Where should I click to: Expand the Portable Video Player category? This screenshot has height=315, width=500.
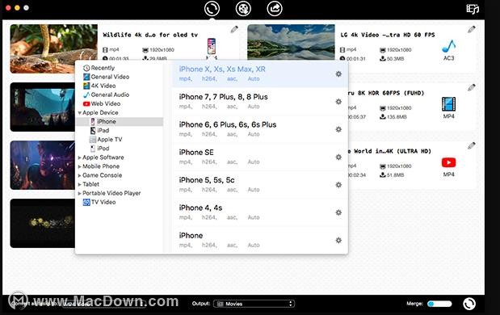[x=79, y=193]
